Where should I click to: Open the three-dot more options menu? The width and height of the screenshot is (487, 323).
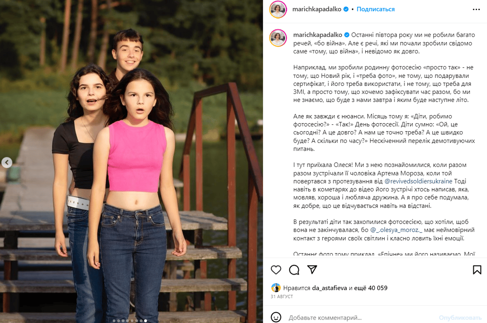coord(476,9)
